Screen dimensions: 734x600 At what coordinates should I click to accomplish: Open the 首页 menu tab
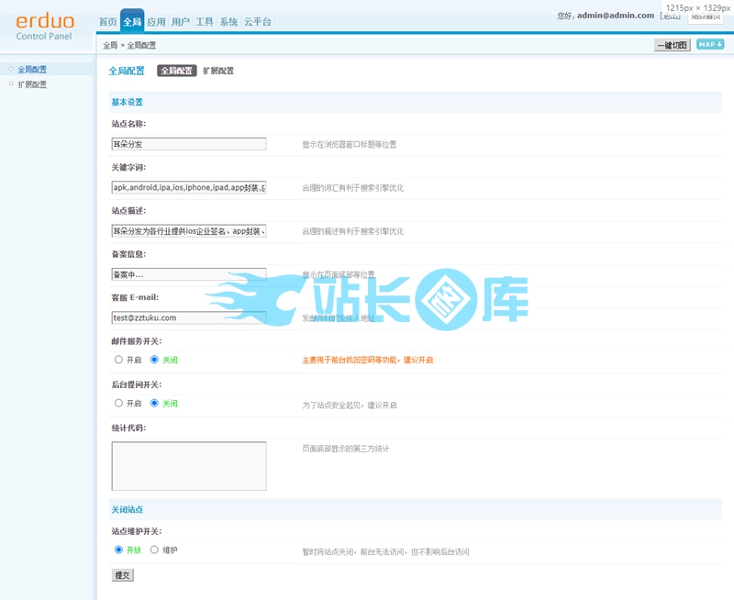pos(107,22)
